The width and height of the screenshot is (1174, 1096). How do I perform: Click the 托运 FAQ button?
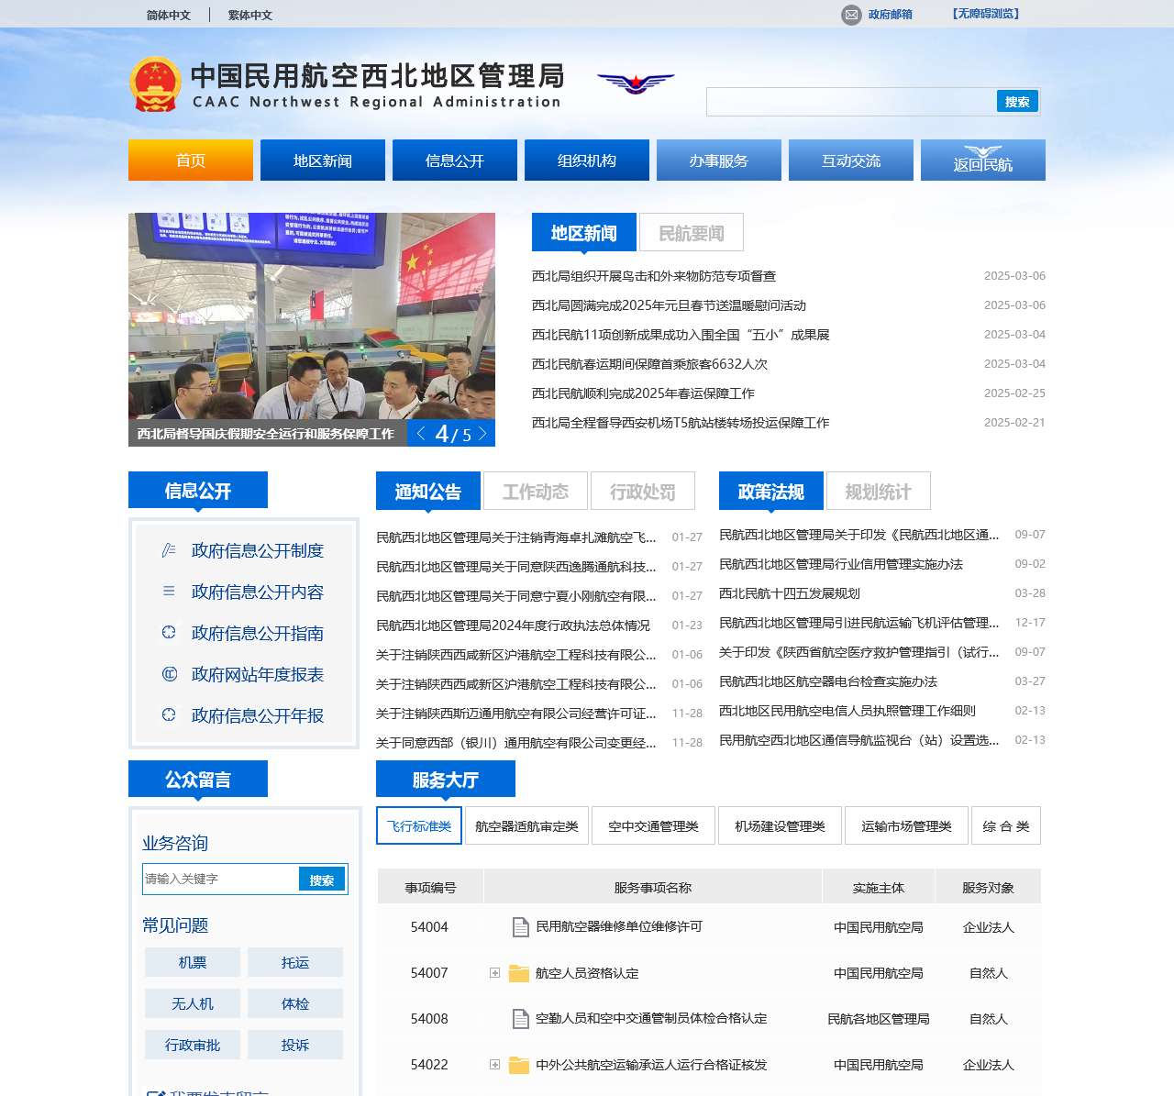click(295, 962)
